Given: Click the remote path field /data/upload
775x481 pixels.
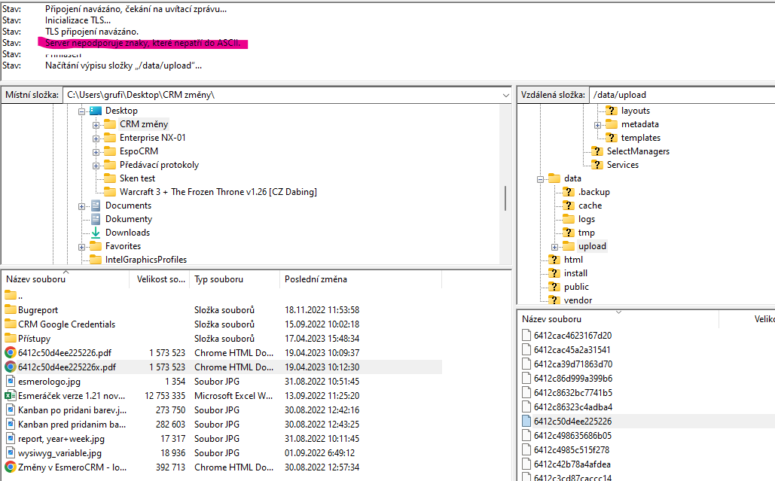Looking at the screenshot, I should pyautogui.click(x=678, y=95).
